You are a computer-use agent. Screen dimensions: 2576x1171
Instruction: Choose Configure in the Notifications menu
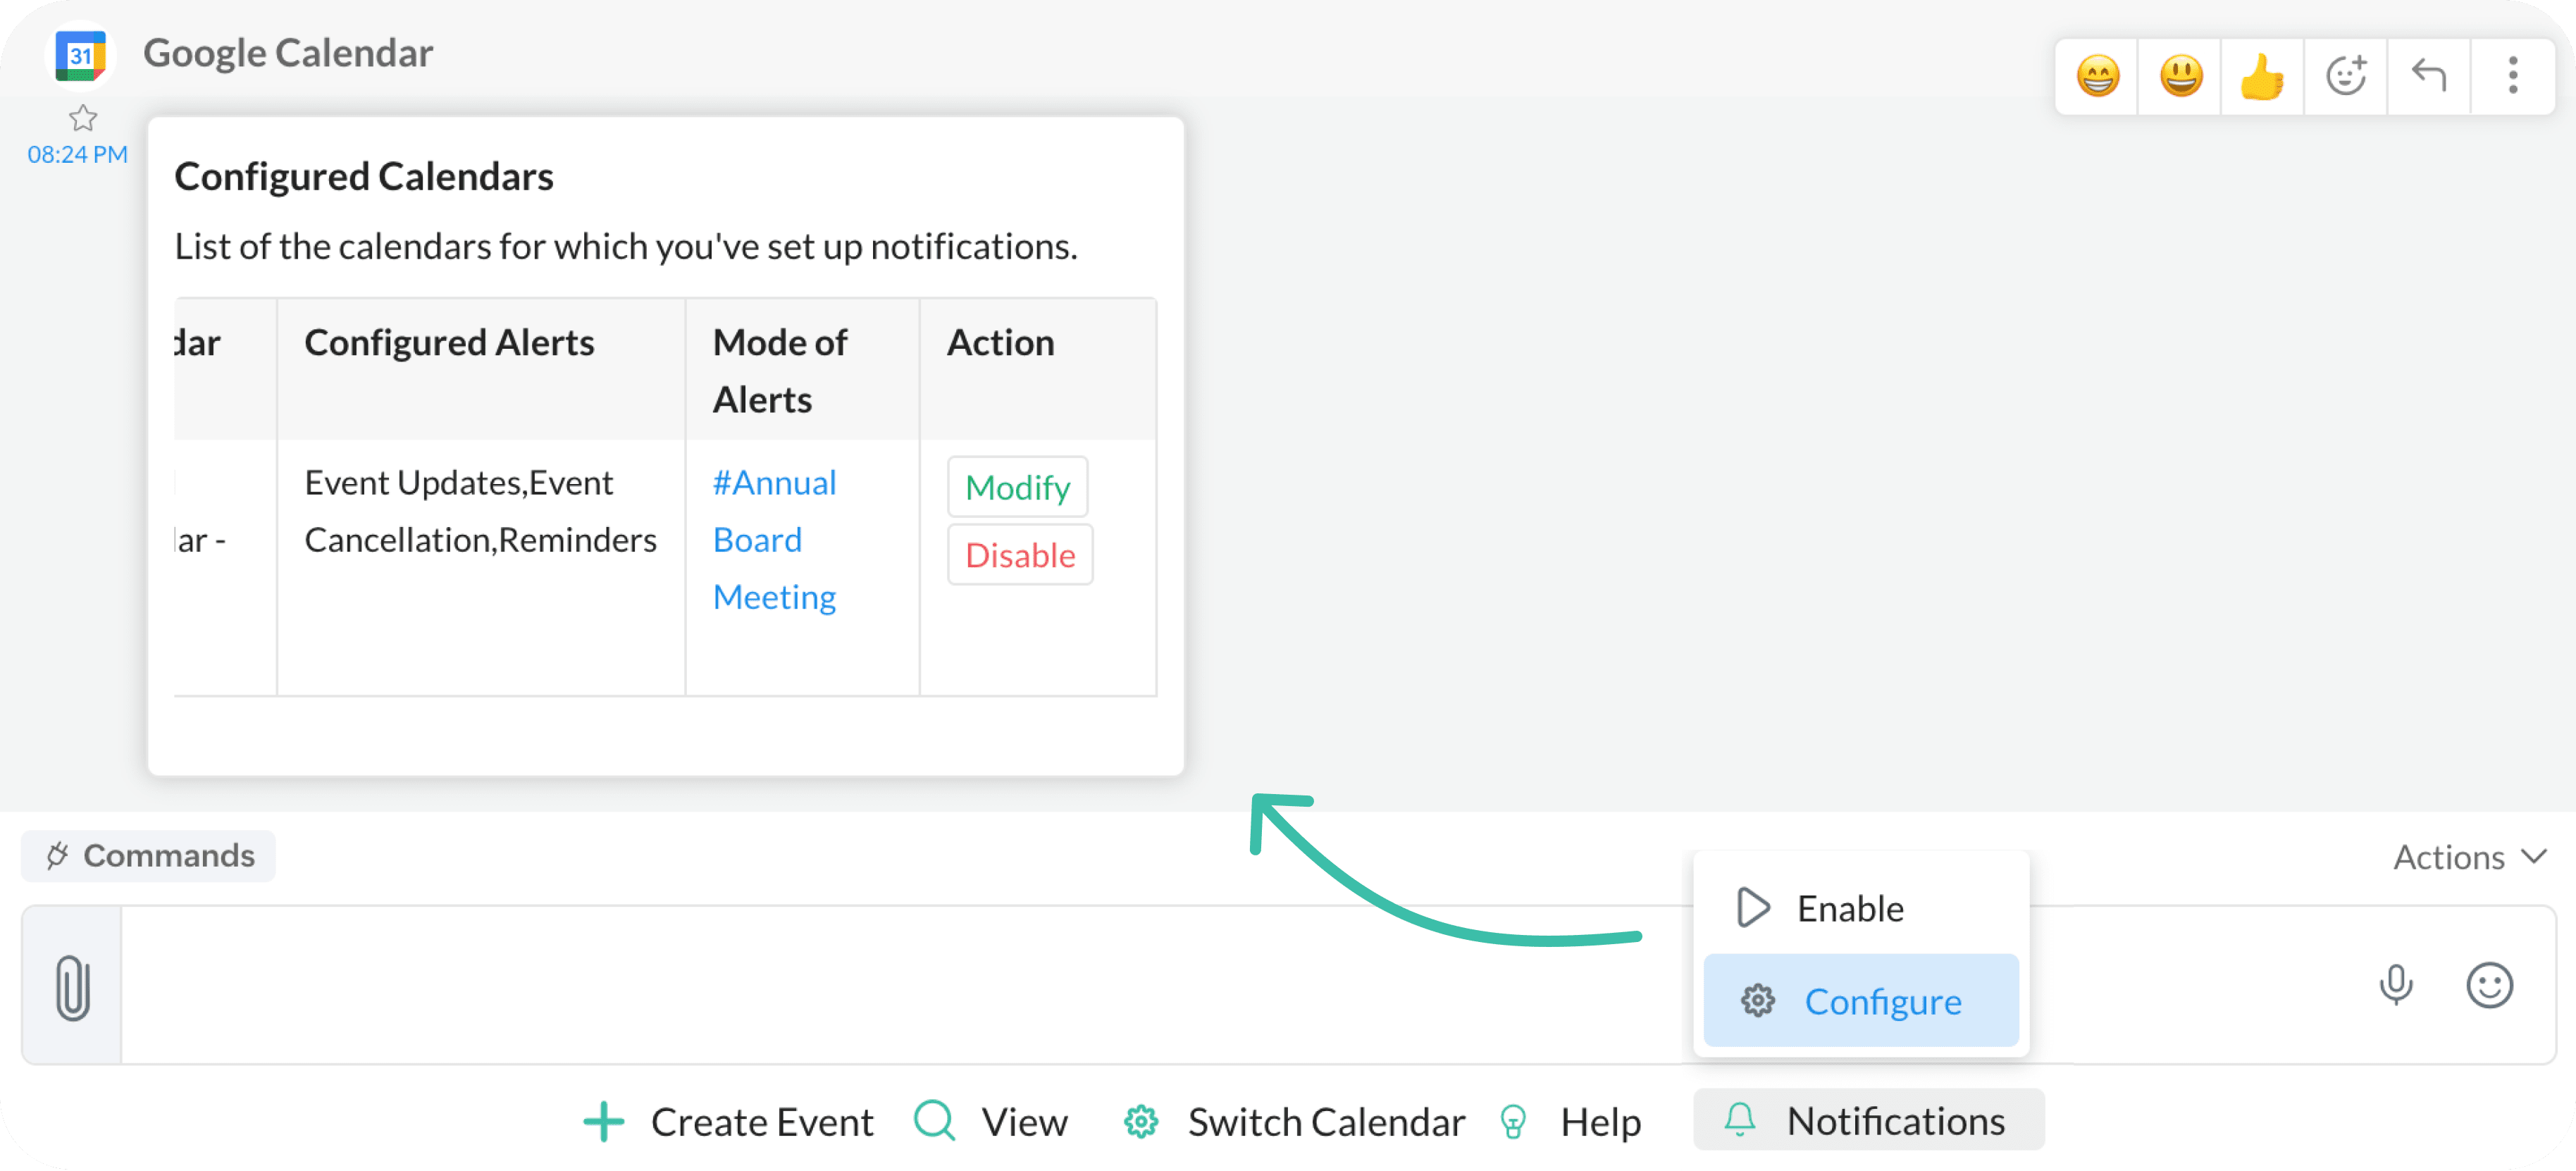(x=1861, y=1001)
